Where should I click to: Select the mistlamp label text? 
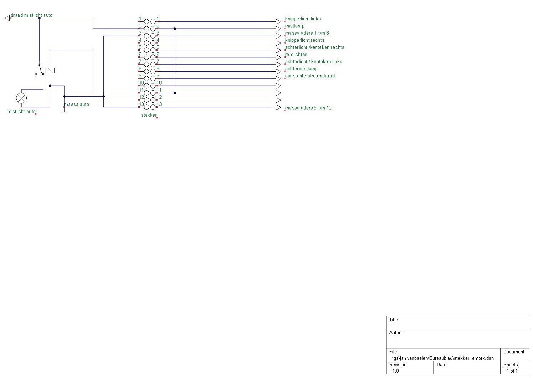pos(294,26)
